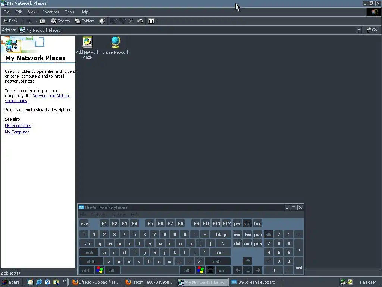
Task: Toggle left ctrl key on keyboard
Action: point(86,270)
